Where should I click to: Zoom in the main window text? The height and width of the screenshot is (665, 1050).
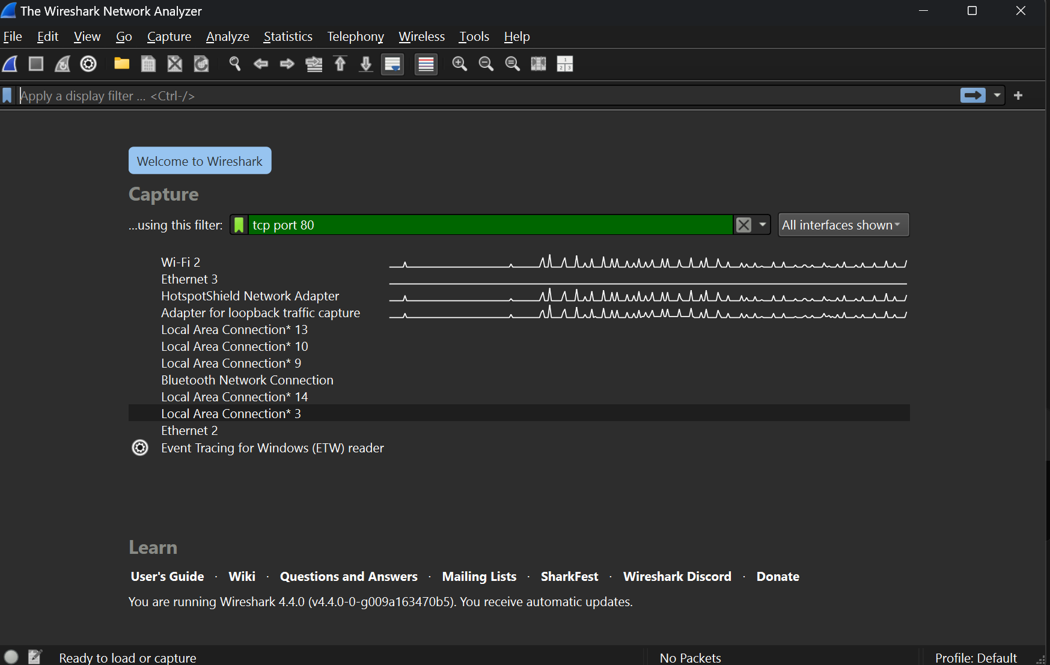(x=460, y=64)
